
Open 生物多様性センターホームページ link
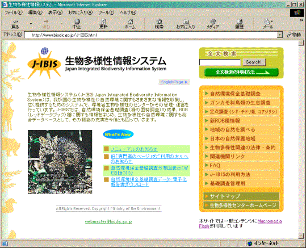pyautogui.click(x=241, y=205)
